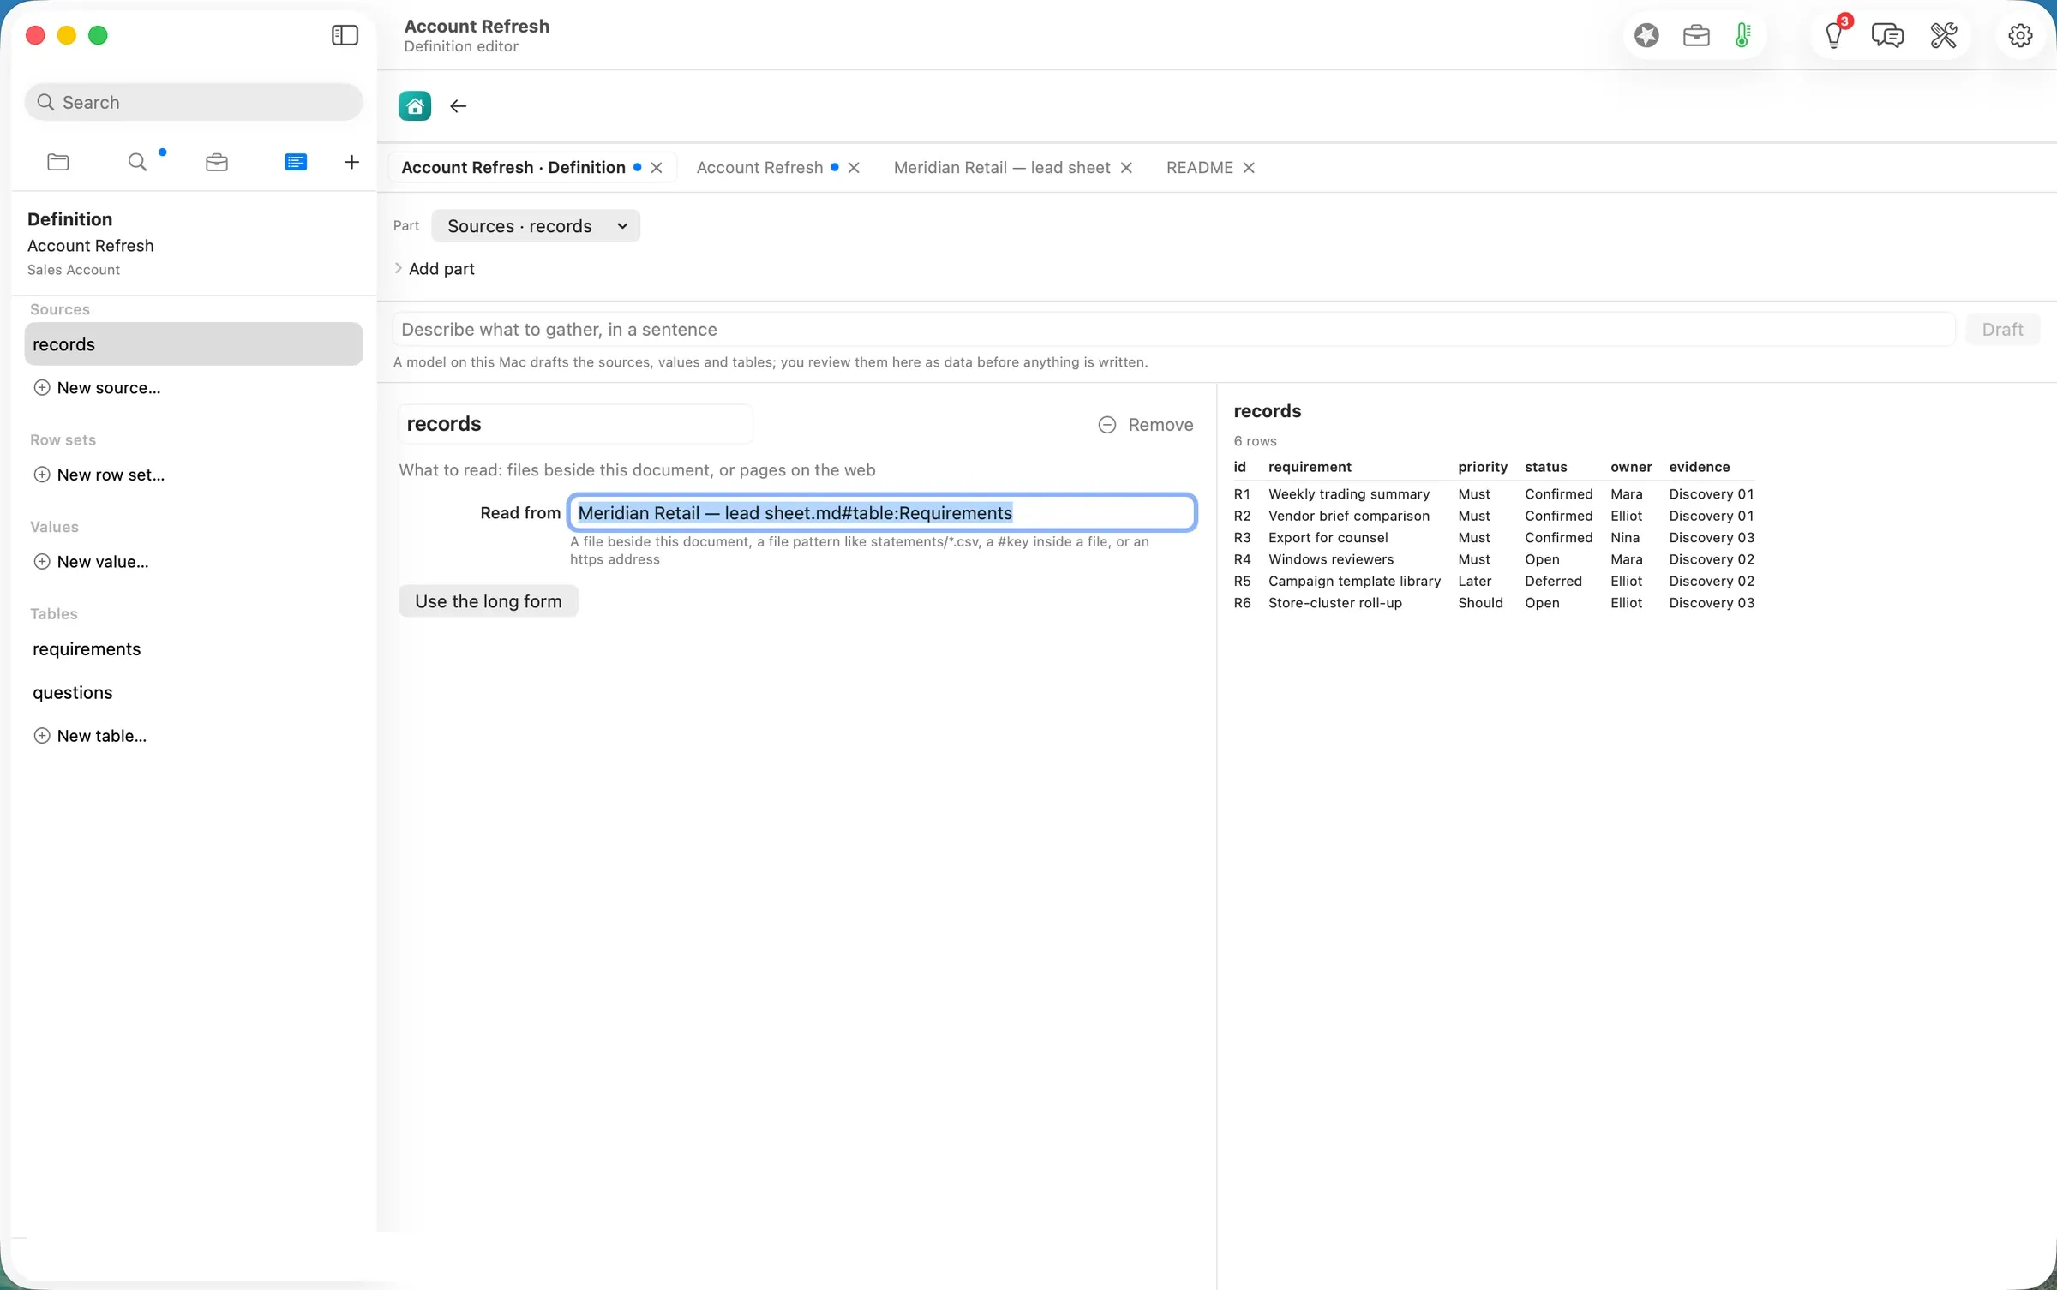Select the Account Refresh · Definition tab
The width and height of the screenshot is (2057, 1290).
click(513, 168)
